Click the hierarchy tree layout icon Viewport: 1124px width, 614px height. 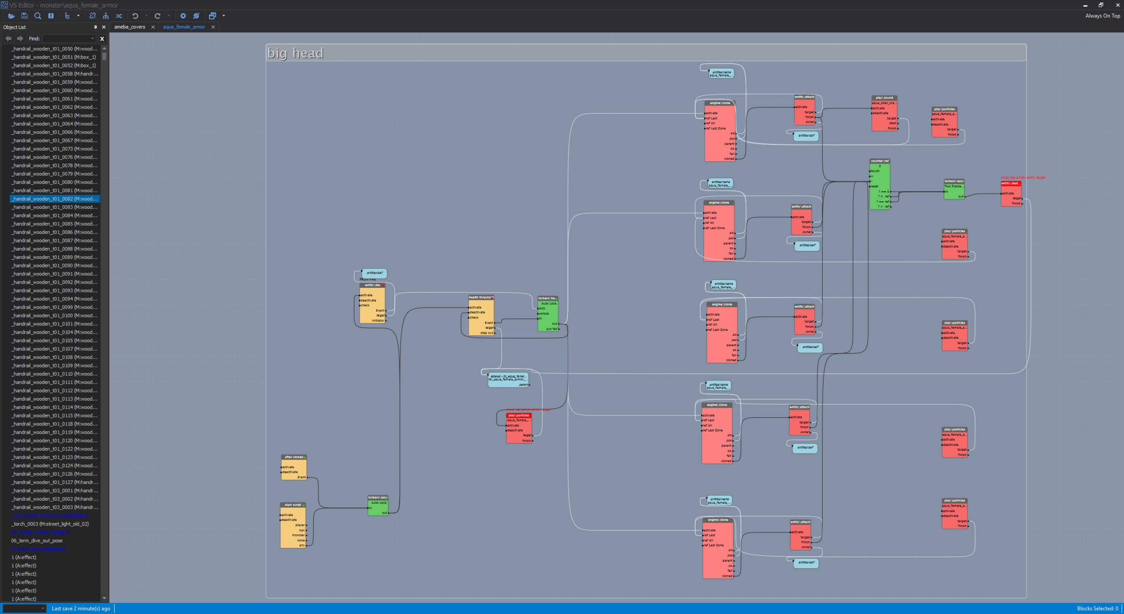click(106, 16)
